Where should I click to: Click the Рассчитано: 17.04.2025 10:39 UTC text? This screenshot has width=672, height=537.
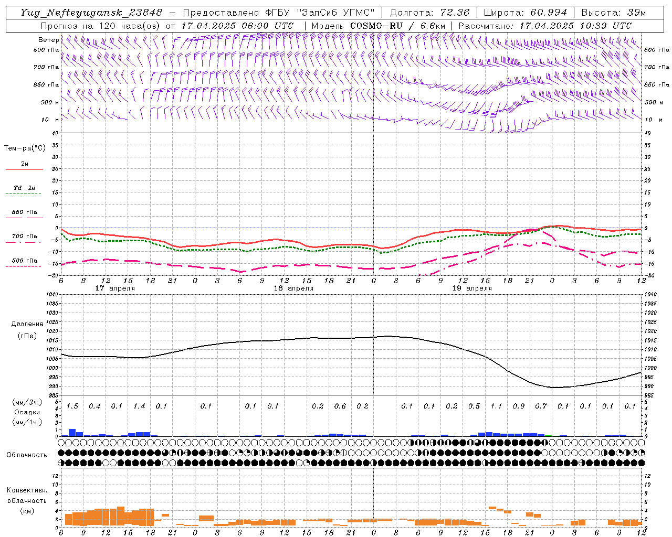point(545,26)
